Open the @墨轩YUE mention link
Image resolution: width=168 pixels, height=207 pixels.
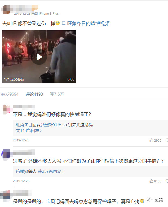pyautogui.click(x=51, y=125)
